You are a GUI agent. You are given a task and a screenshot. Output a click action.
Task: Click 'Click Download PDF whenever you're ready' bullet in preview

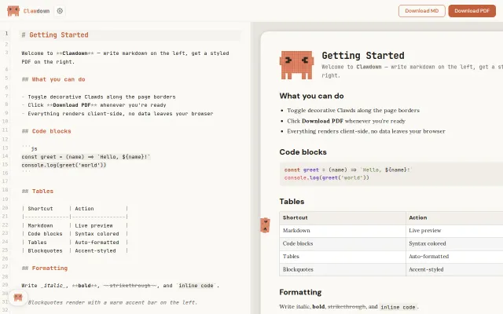[346, 121]
